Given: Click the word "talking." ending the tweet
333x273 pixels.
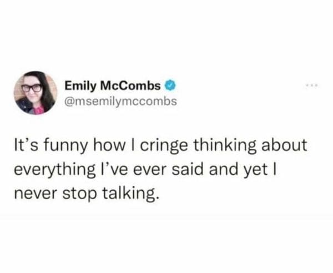Looking at the screenshot, I should (130, 195).
